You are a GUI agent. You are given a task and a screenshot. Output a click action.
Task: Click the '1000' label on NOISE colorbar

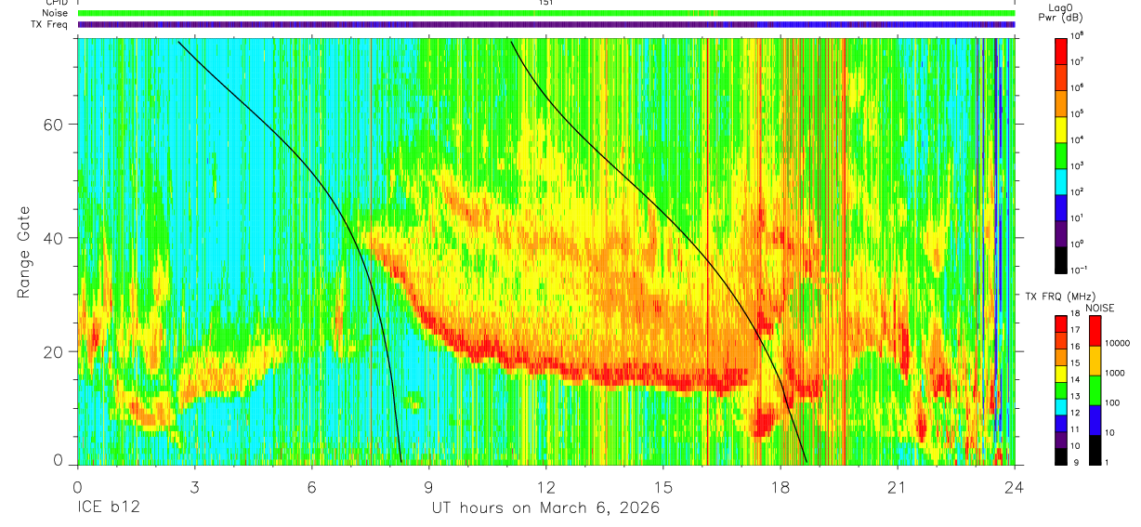1117,373
